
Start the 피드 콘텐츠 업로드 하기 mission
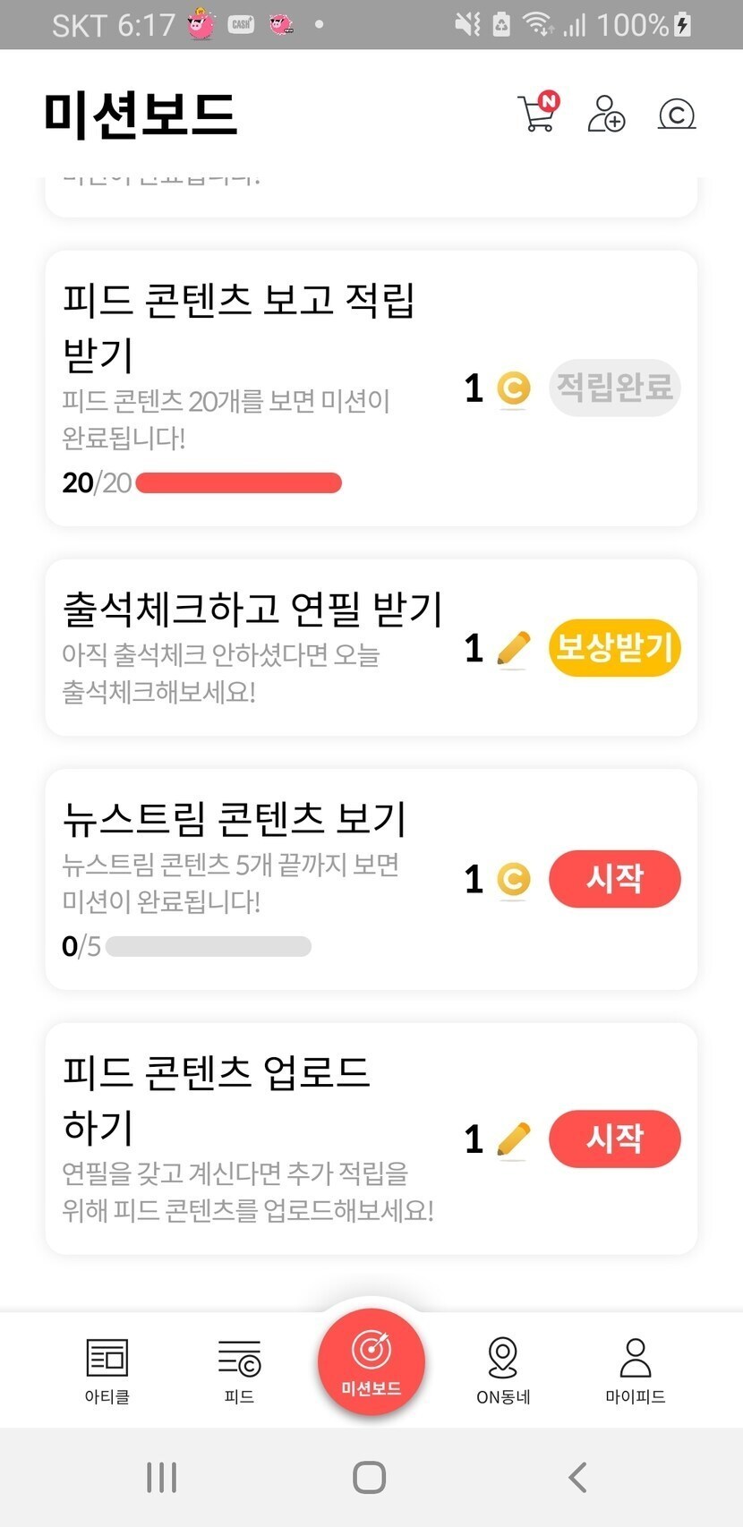tap(614, 1139)
